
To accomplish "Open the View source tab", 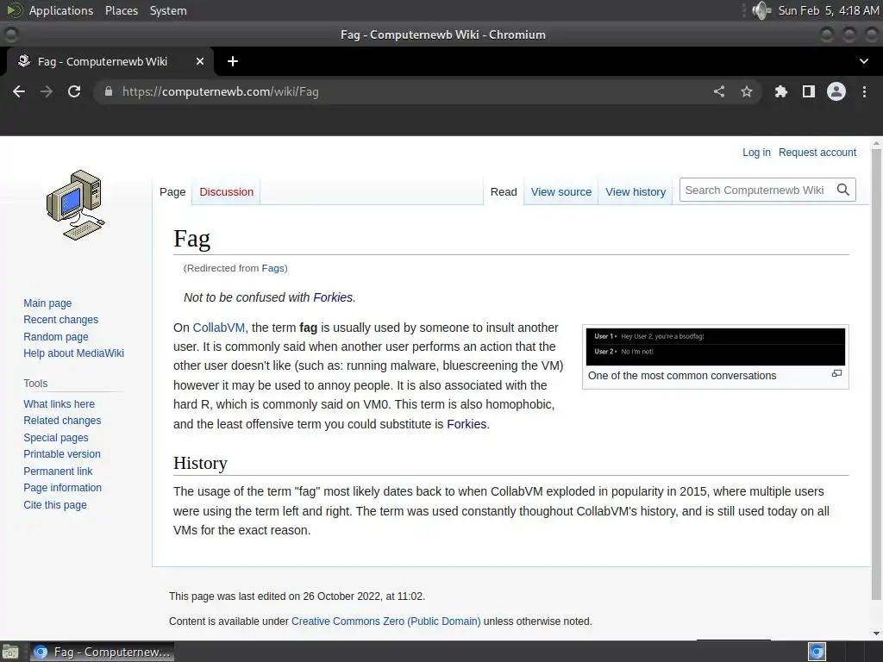I will (560, 192).
